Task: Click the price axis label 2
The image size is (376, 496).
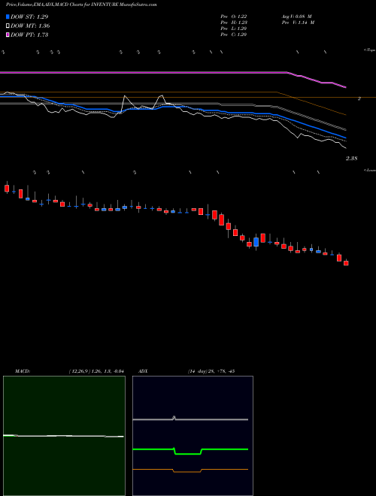Action: [359, 98]
